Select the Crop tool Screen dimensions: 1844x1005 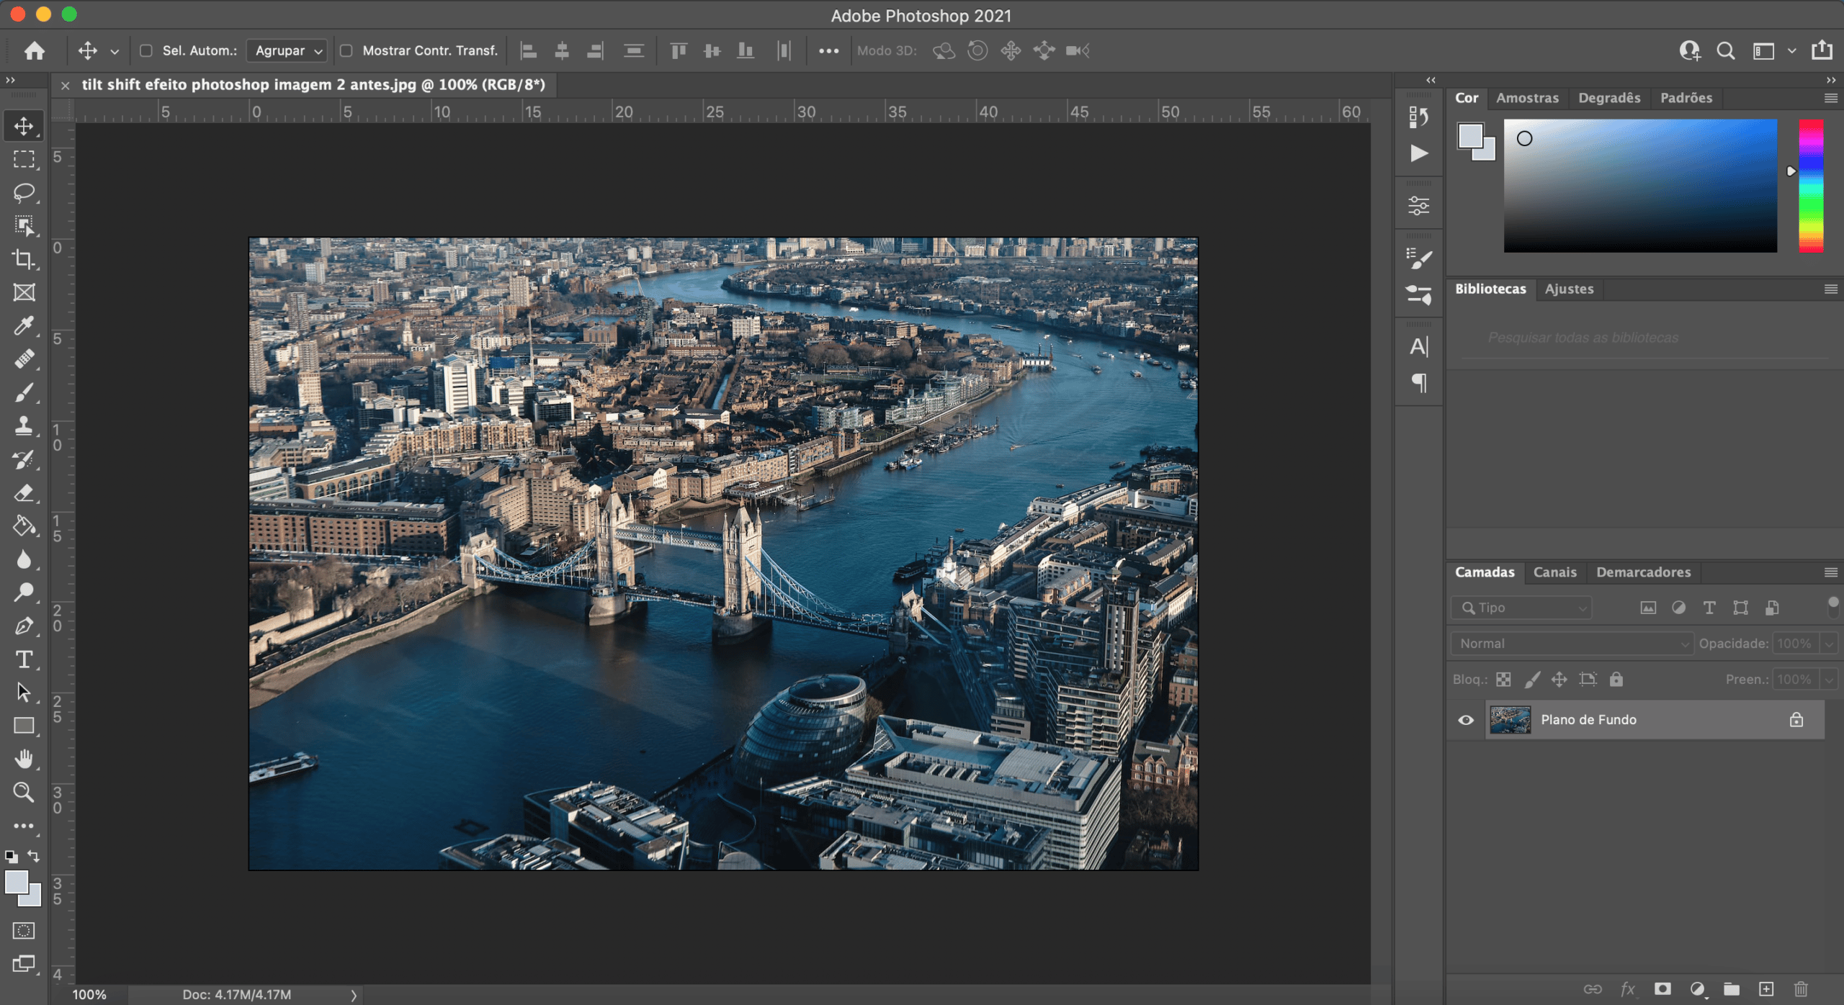[x=24, y=259]
